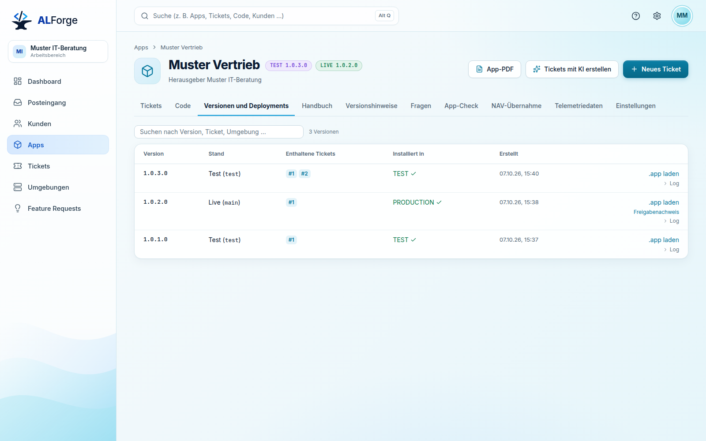Viewport: 706px width, 441px height.
Task: Expand Log for version 1.0.2.0
Action: 671,221
